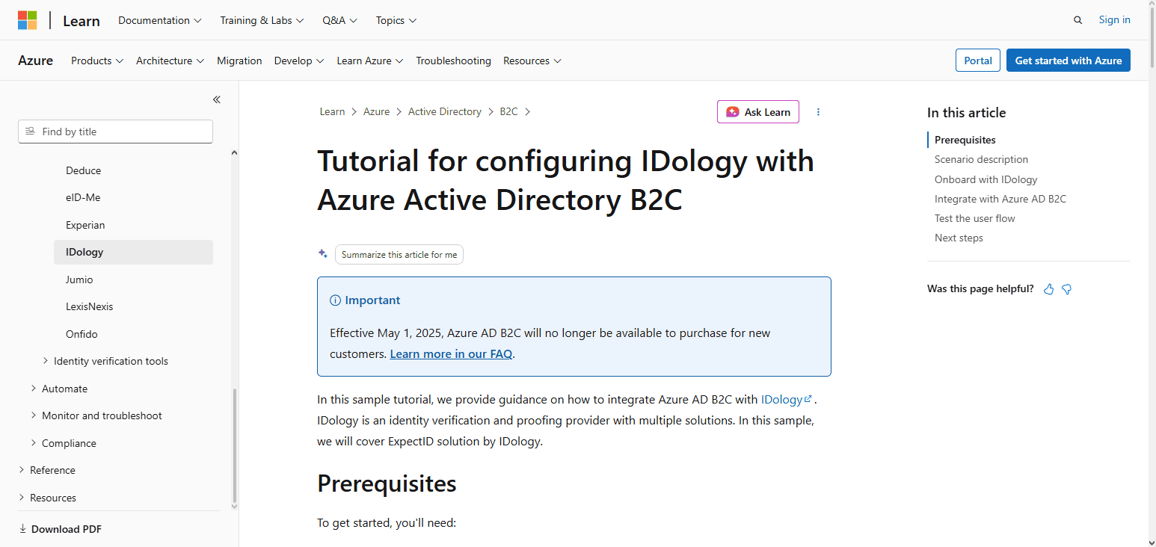The height and width of the screenshot is (547, 1156).
Task: Open Ask Learn assistant
Action: [758, 112]
